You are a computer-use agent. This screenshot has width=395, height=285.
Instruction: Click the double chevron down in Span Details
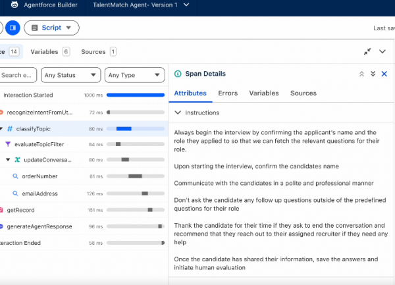pos(373,74)
